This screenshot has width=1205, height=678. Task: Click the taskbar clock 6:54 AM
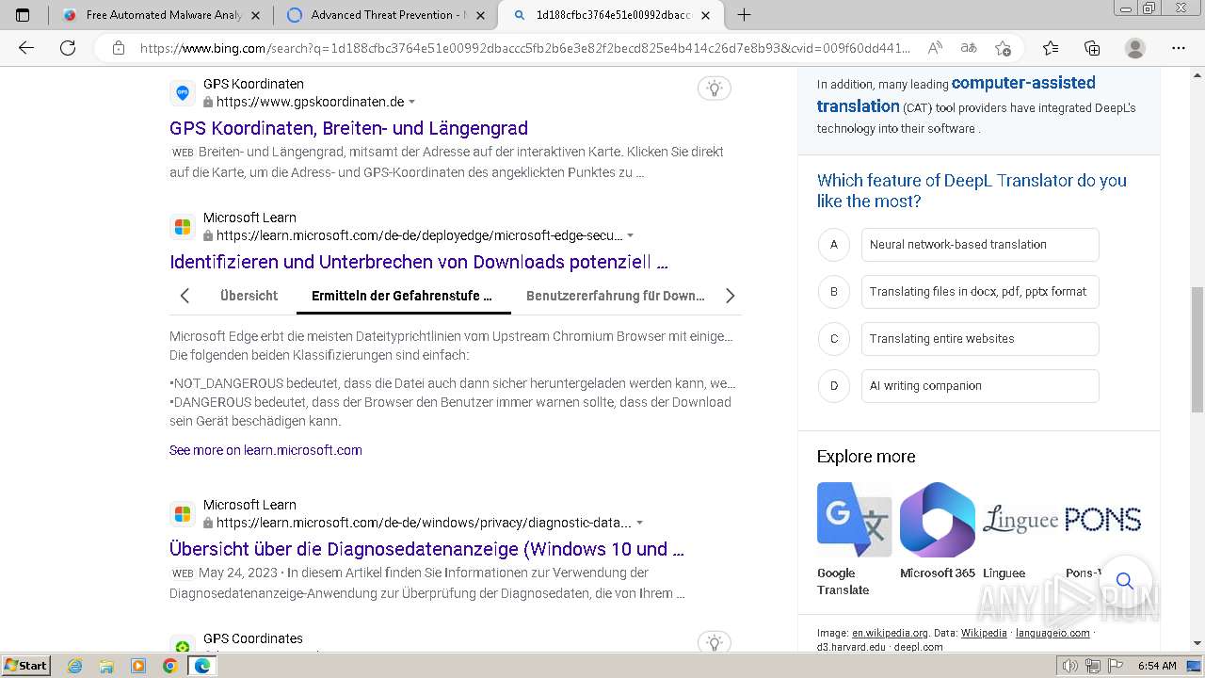point(1157,666)
